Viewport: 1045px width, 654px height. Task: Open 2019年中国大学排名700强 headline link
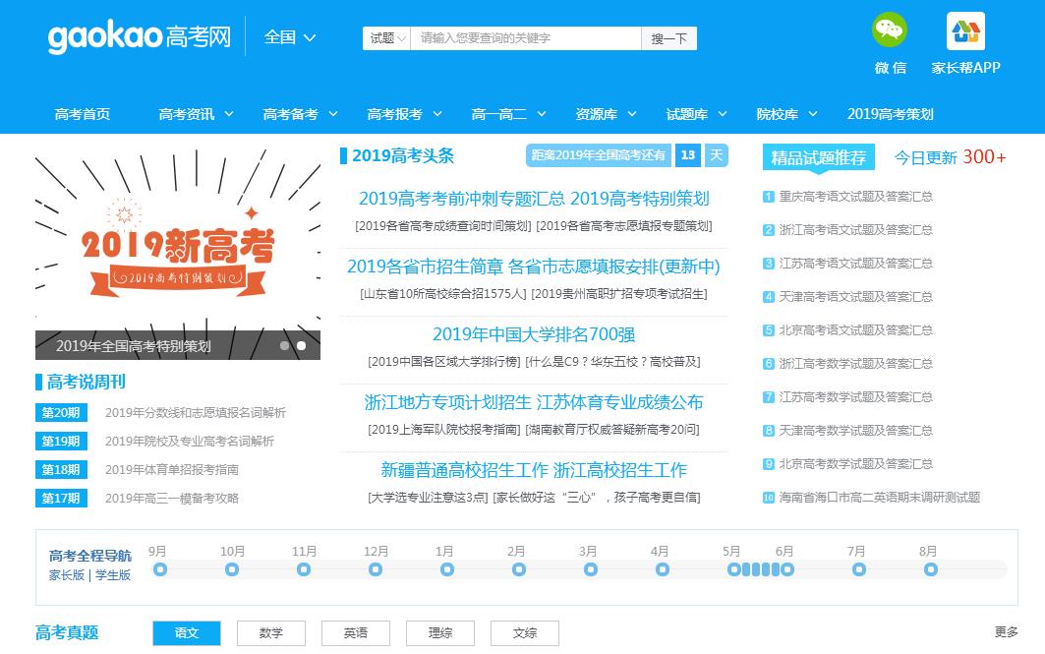[534, 334]
